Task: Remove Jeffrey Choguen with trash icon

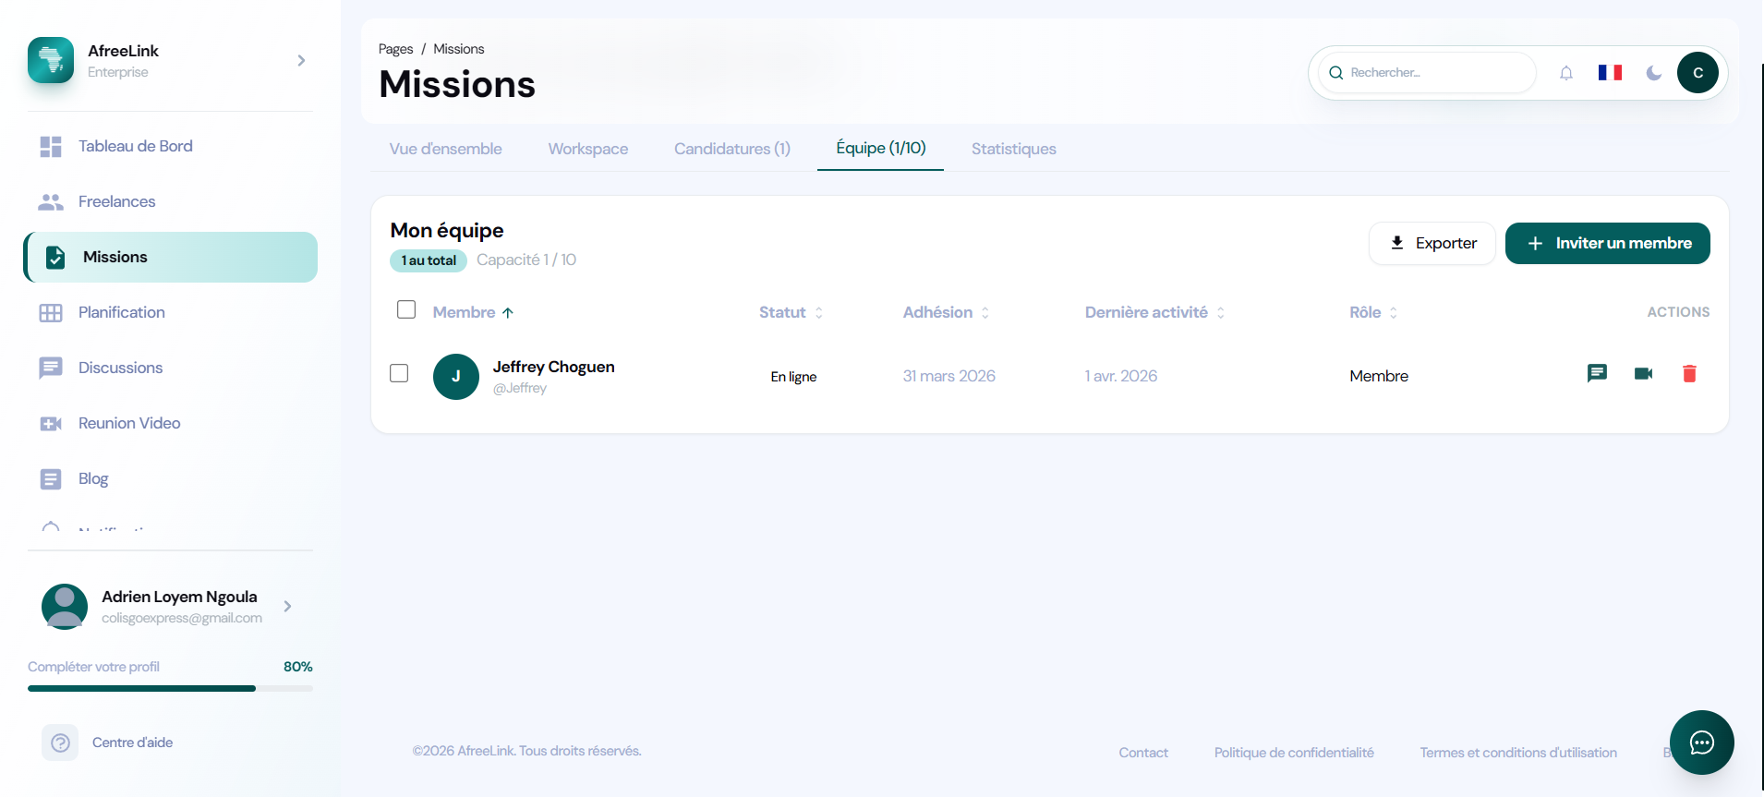Action: click(1689, 373)
